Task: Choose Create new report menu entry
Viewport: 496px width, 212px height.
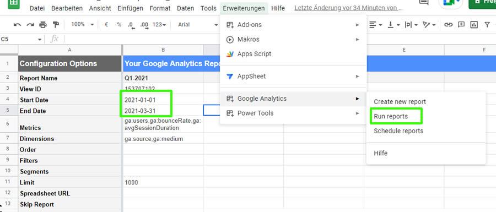Action: click(x=400, y=102)
